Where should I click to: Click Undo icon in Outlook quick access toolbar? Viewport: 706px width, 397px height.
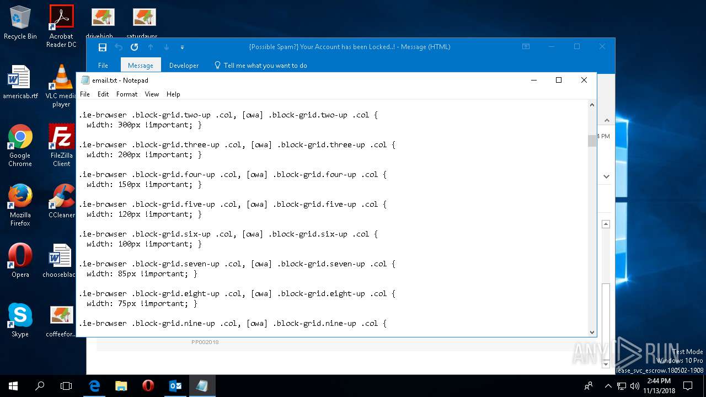[x=119, y=47]
